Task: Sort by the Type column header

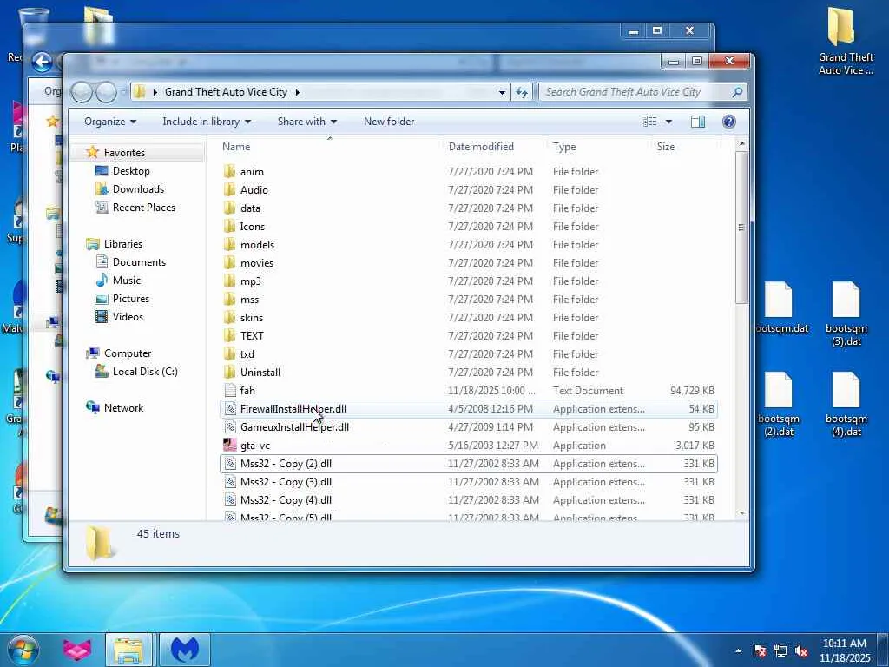Action: click(598, 146)
